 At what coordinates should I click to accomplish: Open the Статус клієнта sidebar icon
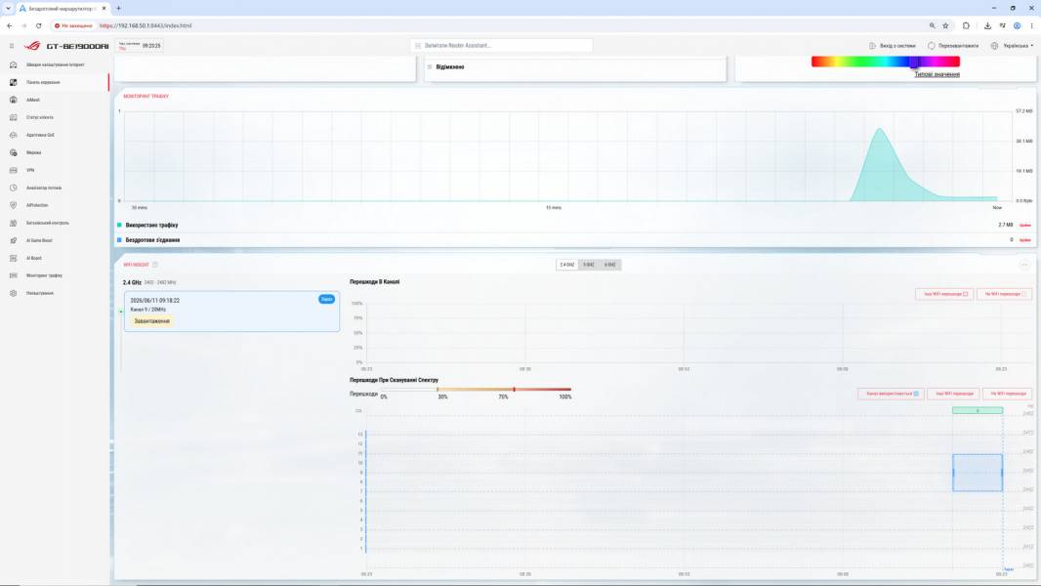point(14,117)
